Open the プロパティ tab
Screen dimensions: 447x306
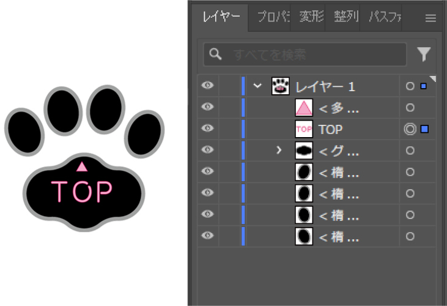tap(272, 17)
